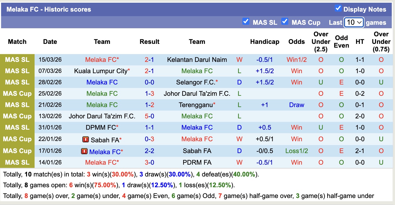This screenshot has height=205, width=395.
Task: Select the MAS Cup label on 25/02/26 row
Action: pyautogui.click(x=18, y=94)
